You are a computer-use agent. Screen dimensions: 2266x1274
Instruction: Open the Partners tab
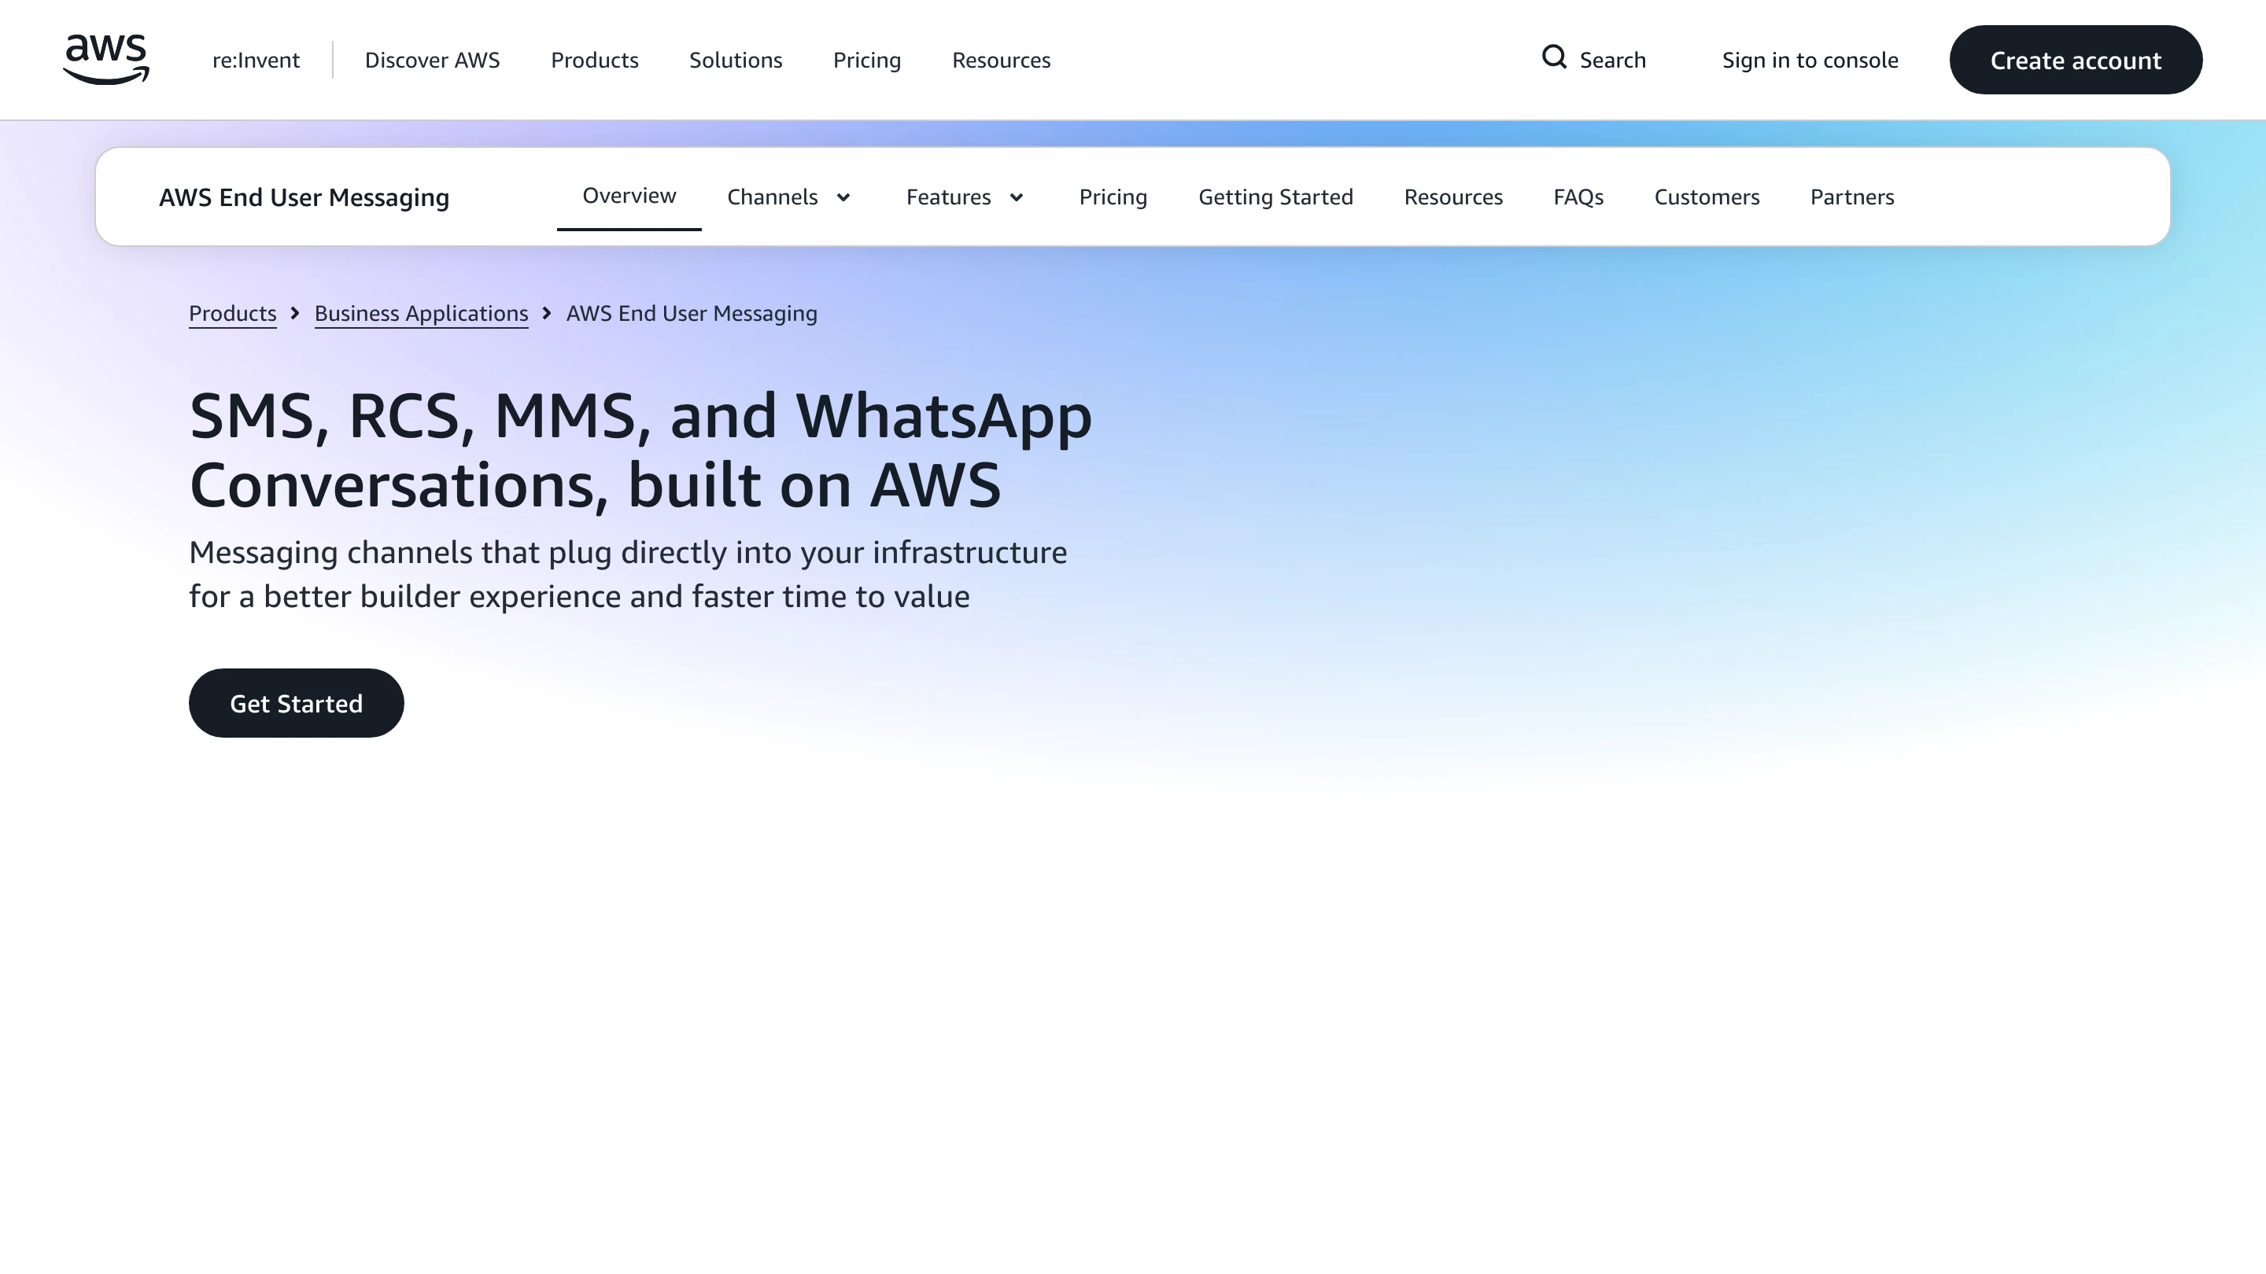(x=1851, y=197)
